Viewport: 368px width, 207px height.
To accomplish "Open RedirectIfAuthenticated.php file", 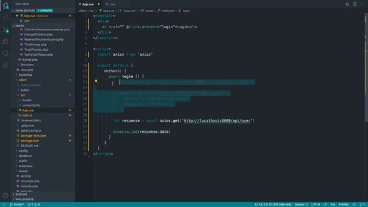I will pyautogui.click(x=44, y=40).
